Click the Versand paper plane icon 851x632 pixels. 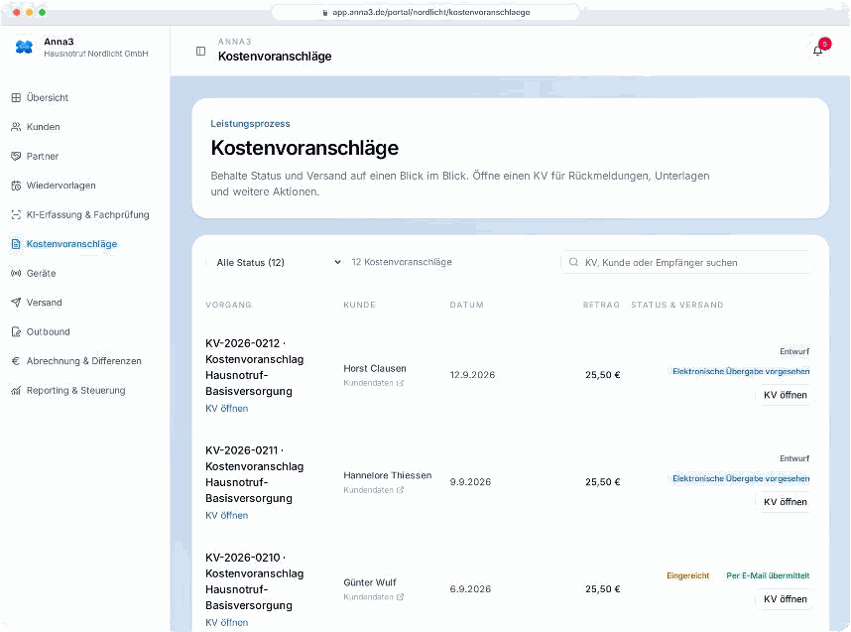(x=16, y=303)
